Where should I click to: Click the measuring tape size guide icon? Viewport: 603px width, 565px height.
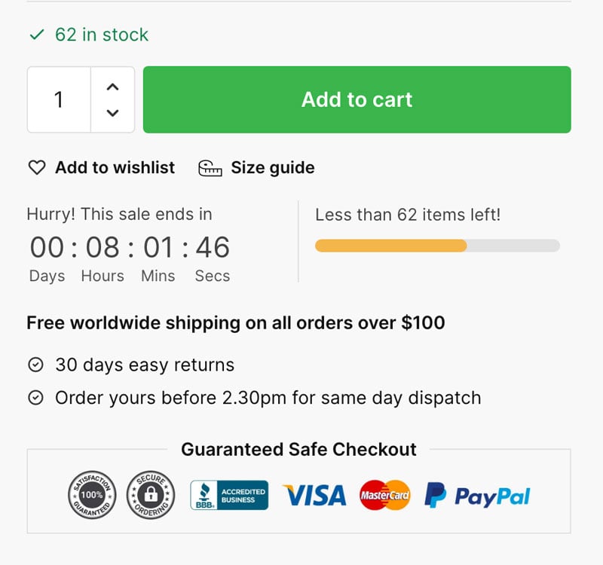pyautogui.click(x=210, y=168)
